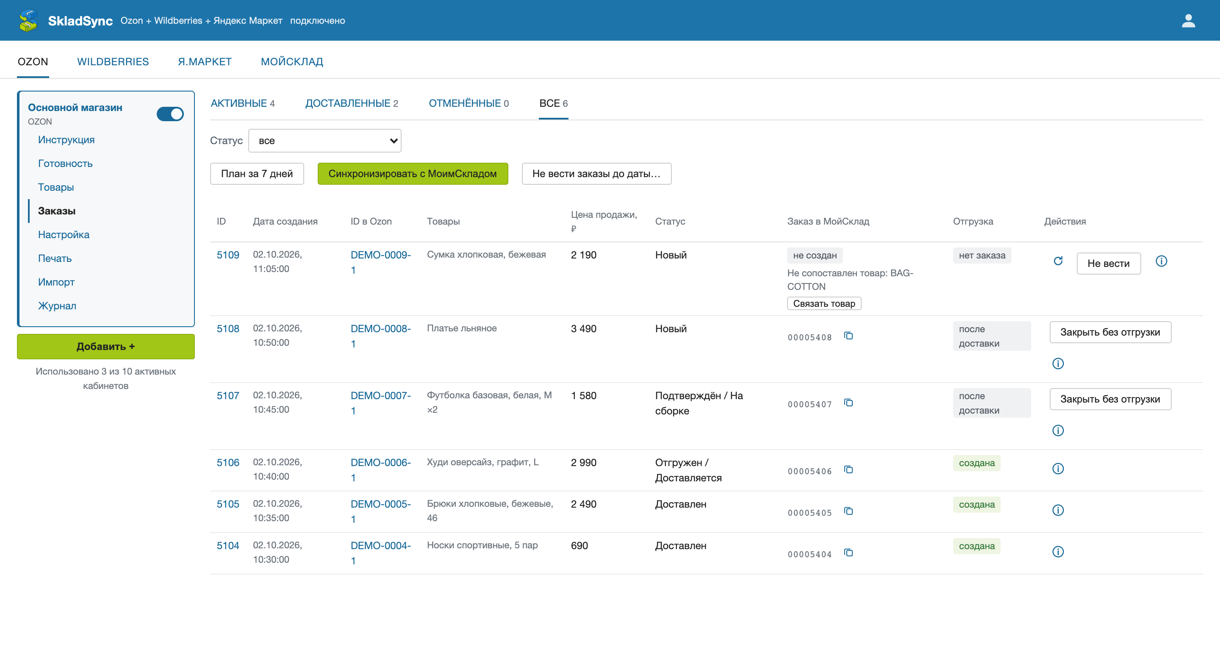Open info icon for order 5104
This screenshot has height=661, width=1220.
point(1058,552)
